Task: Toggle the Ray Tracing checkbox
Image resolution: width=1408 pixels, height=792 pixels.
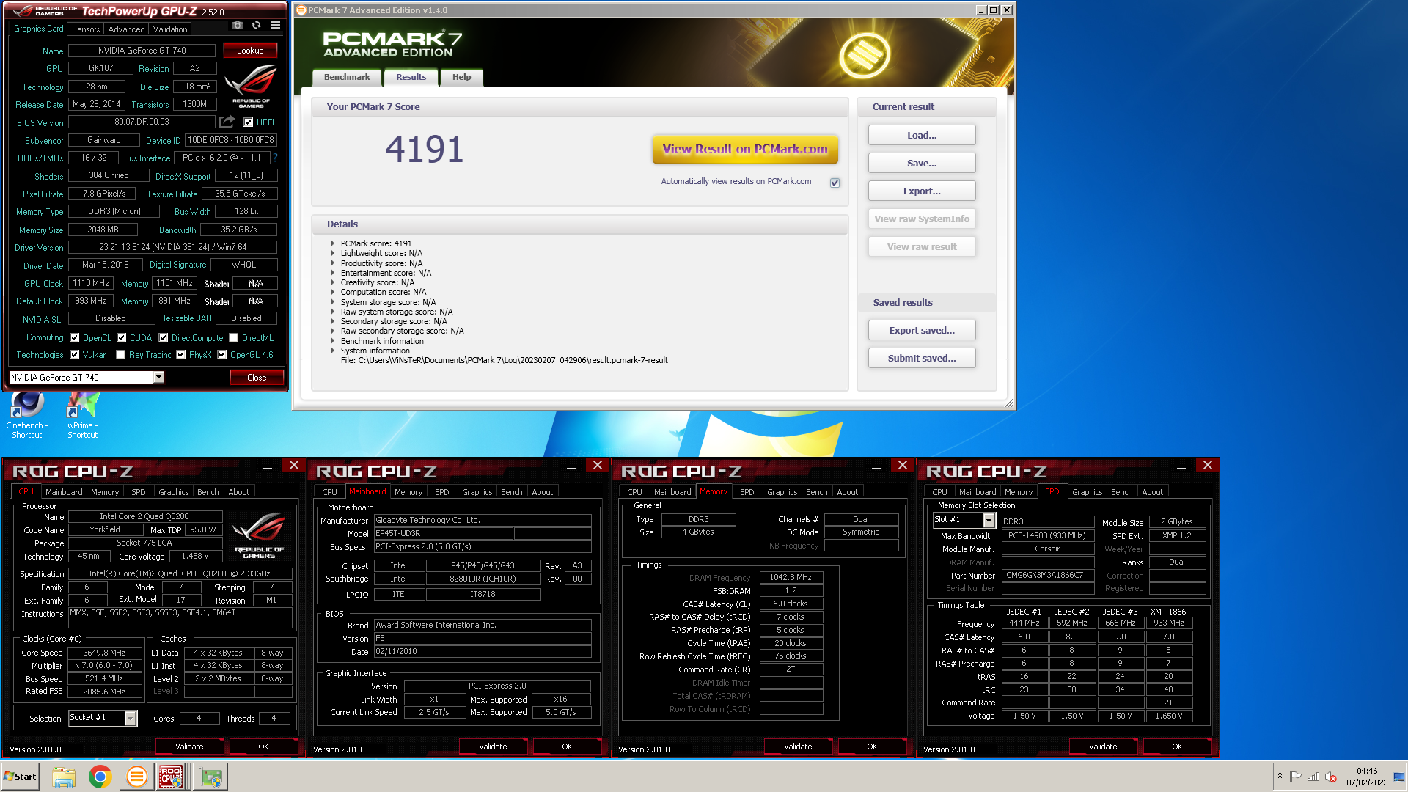Action: tap(121, 355)
